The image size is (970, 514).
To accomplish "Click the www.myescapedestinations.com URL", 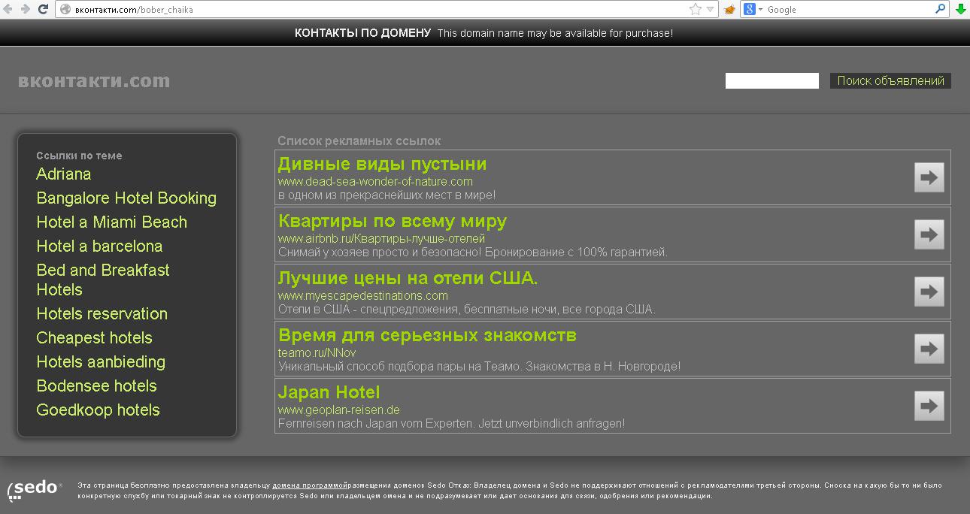I will coord(363,295).
